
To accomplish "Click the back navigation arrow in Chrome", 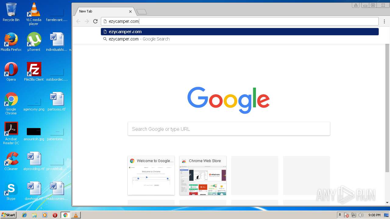I will pos(78,21).
